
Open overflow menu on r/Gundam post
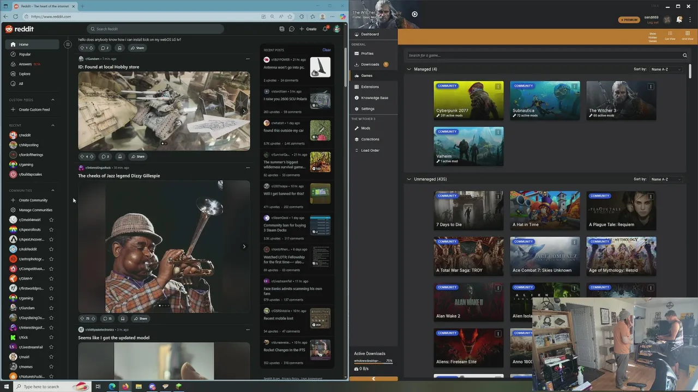(x=248, y=59)
